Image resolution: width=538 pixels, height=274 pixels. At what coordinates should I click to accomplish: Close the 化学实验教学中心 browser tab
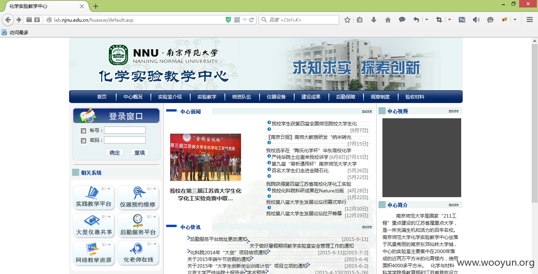(82, 6)
